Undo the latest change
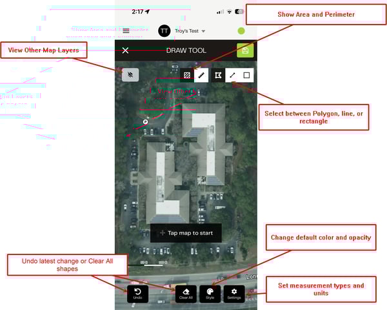This screenshot has width=387, height=310. [137, 294]
